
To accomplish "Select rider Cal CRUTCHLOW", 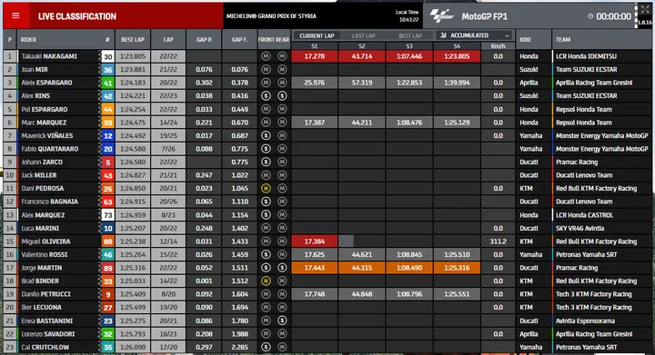I will pyautogui.click(x=45, y=347).
